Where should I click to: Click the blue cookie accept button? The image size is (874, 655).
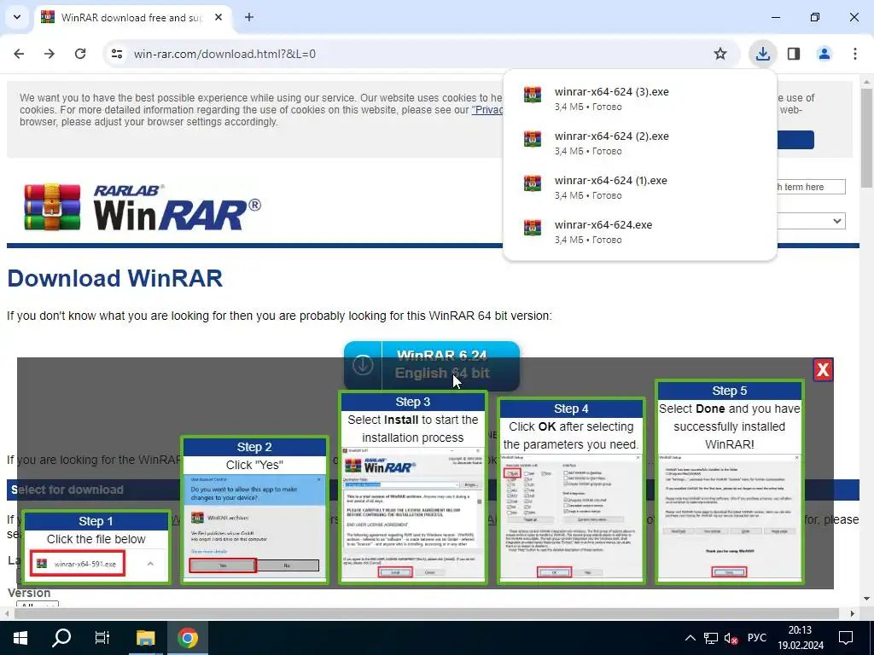pos(795,139)
